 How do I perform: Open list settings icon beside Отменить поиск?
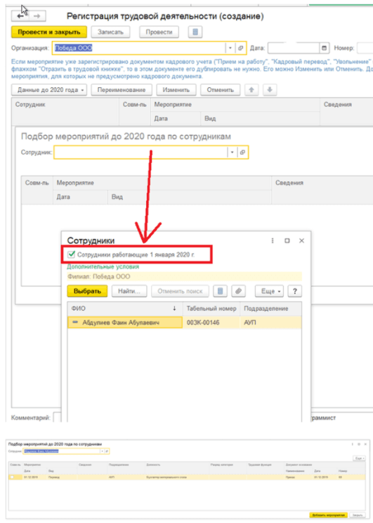coord(220,291)
